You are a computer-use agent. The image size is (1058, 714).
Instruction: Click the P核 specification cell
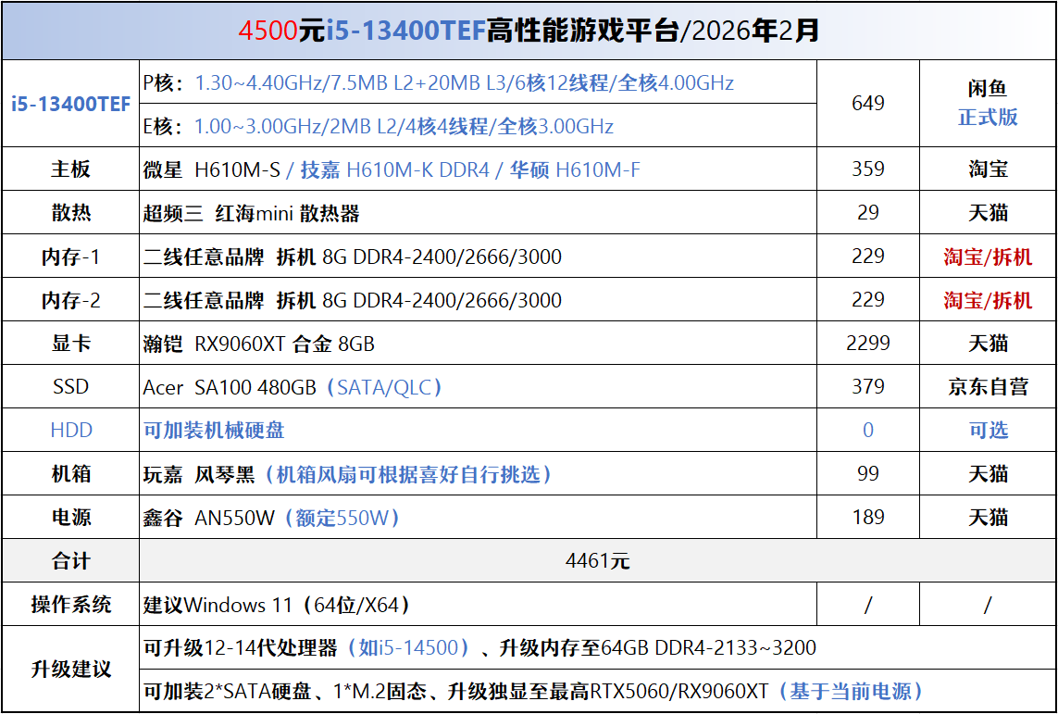click(x=478, y=82)
